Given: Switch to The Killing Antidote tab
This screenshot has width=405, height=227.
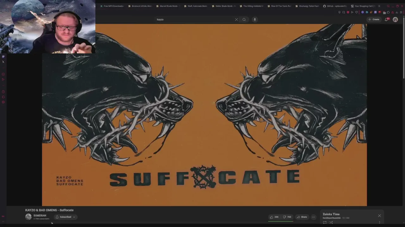Looking at the screenshot, I should pyautogui.click(x=251, y=6).
